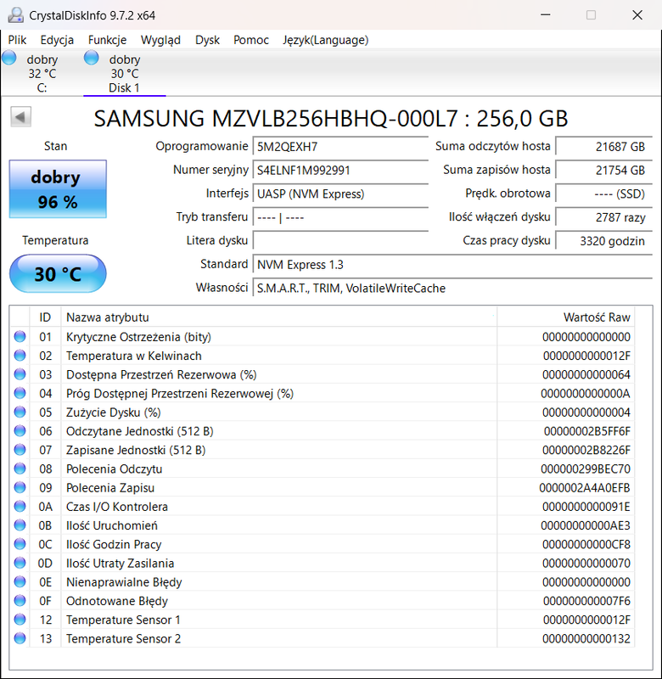Click status orb for Odnotowane Błędy row
Screen dimensions: 662x679
pyautogui.click(x=20, y=601)
